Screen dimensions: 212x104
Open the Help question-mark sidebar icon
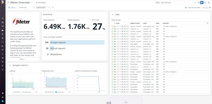(x=3, y=97)
